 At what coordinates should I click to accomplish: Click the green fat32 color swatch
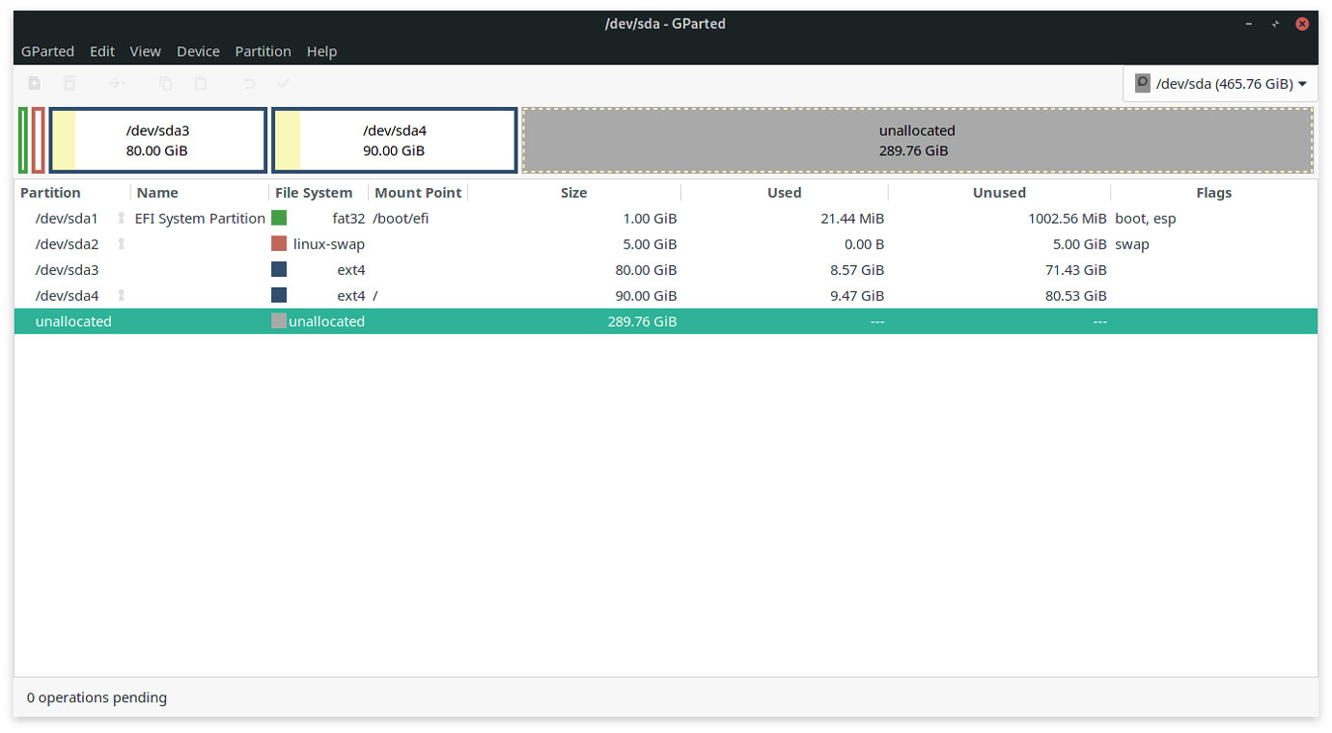tap(279, 218)
